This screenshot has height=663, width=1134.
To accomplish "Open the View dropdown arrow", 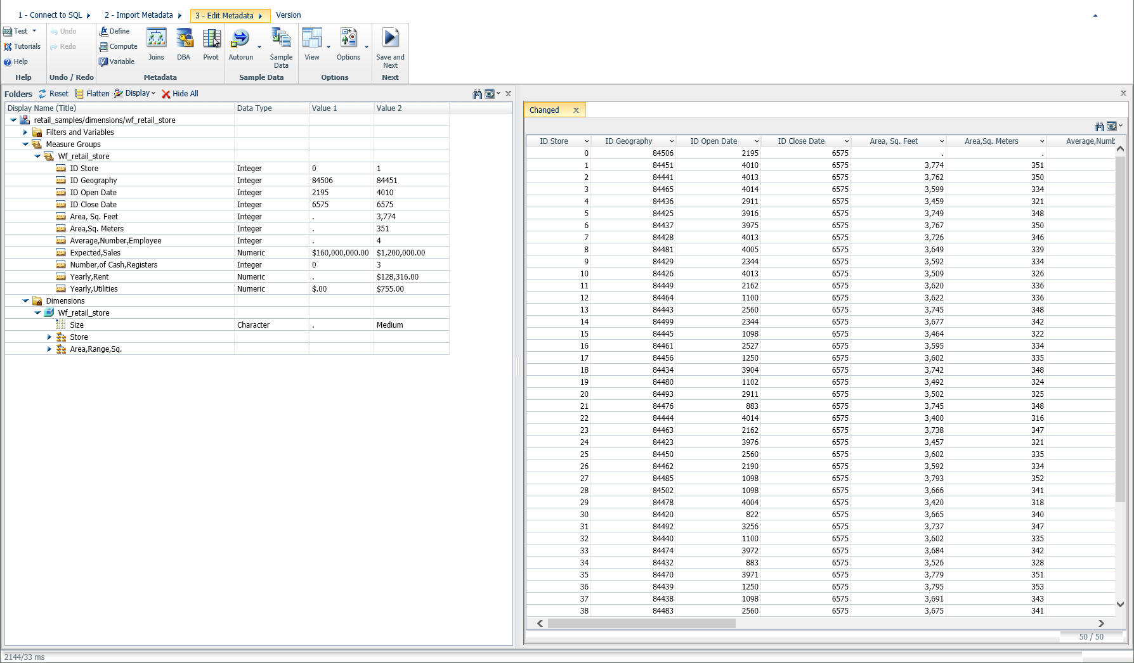I will tap(329, 47).
